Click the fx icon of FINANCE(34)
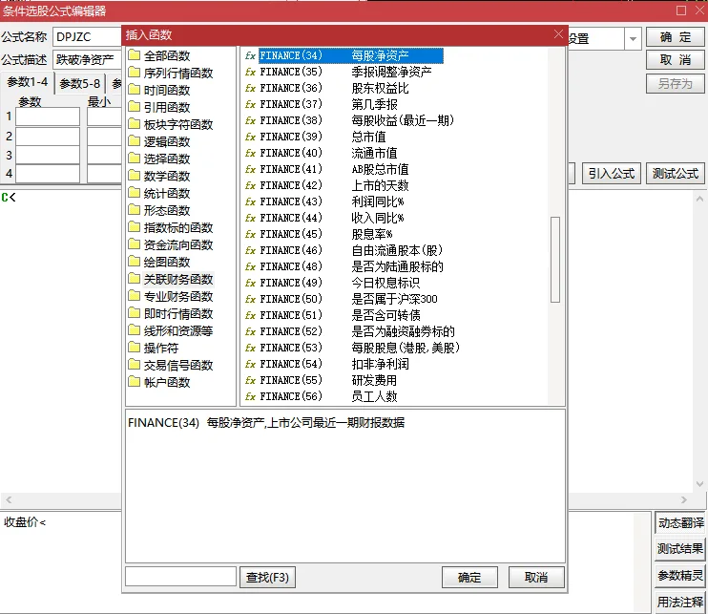The image size is (708, 614). [x=251, y=56]
